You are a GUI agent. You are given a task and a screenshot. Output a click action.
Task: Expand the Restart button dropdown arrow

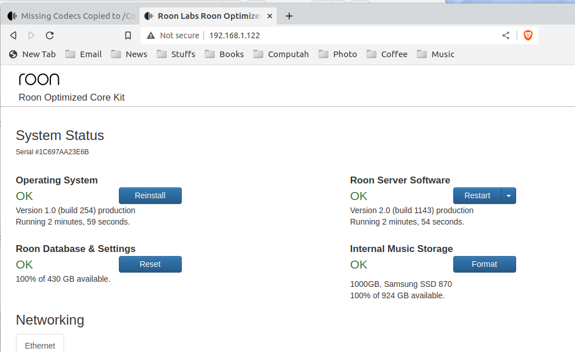pyautogui.click(x=509, y=195)
